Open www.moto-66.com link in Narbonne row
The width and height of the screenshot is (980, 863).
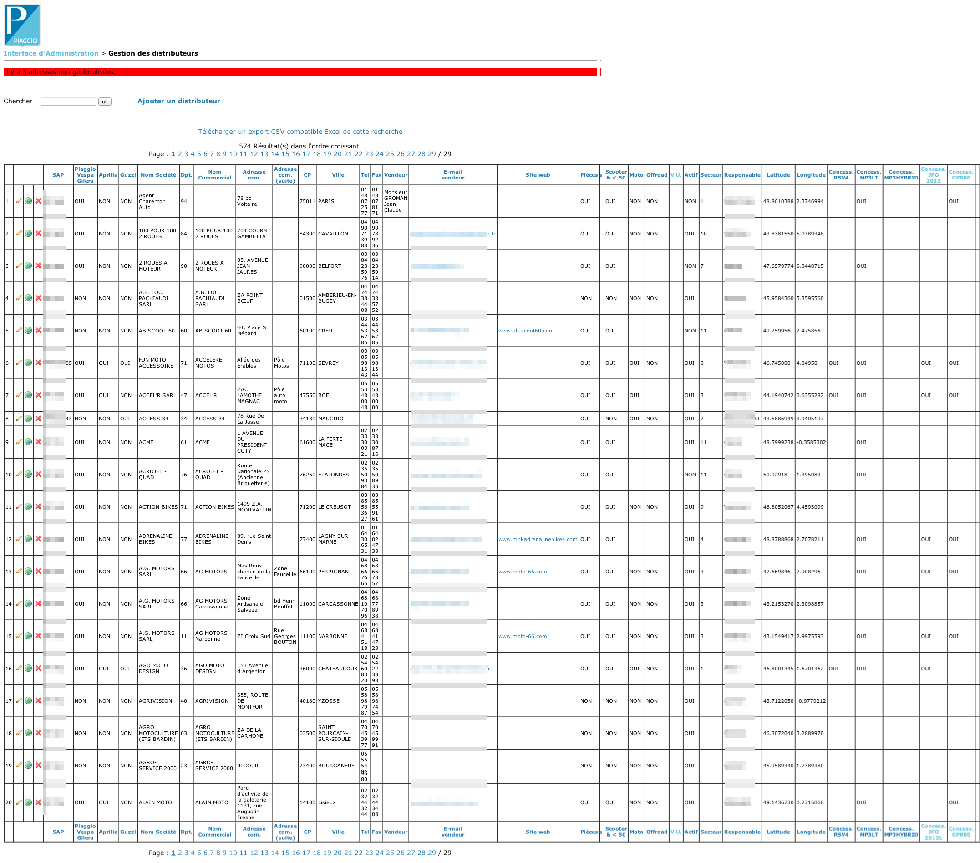tap(523, 636)
